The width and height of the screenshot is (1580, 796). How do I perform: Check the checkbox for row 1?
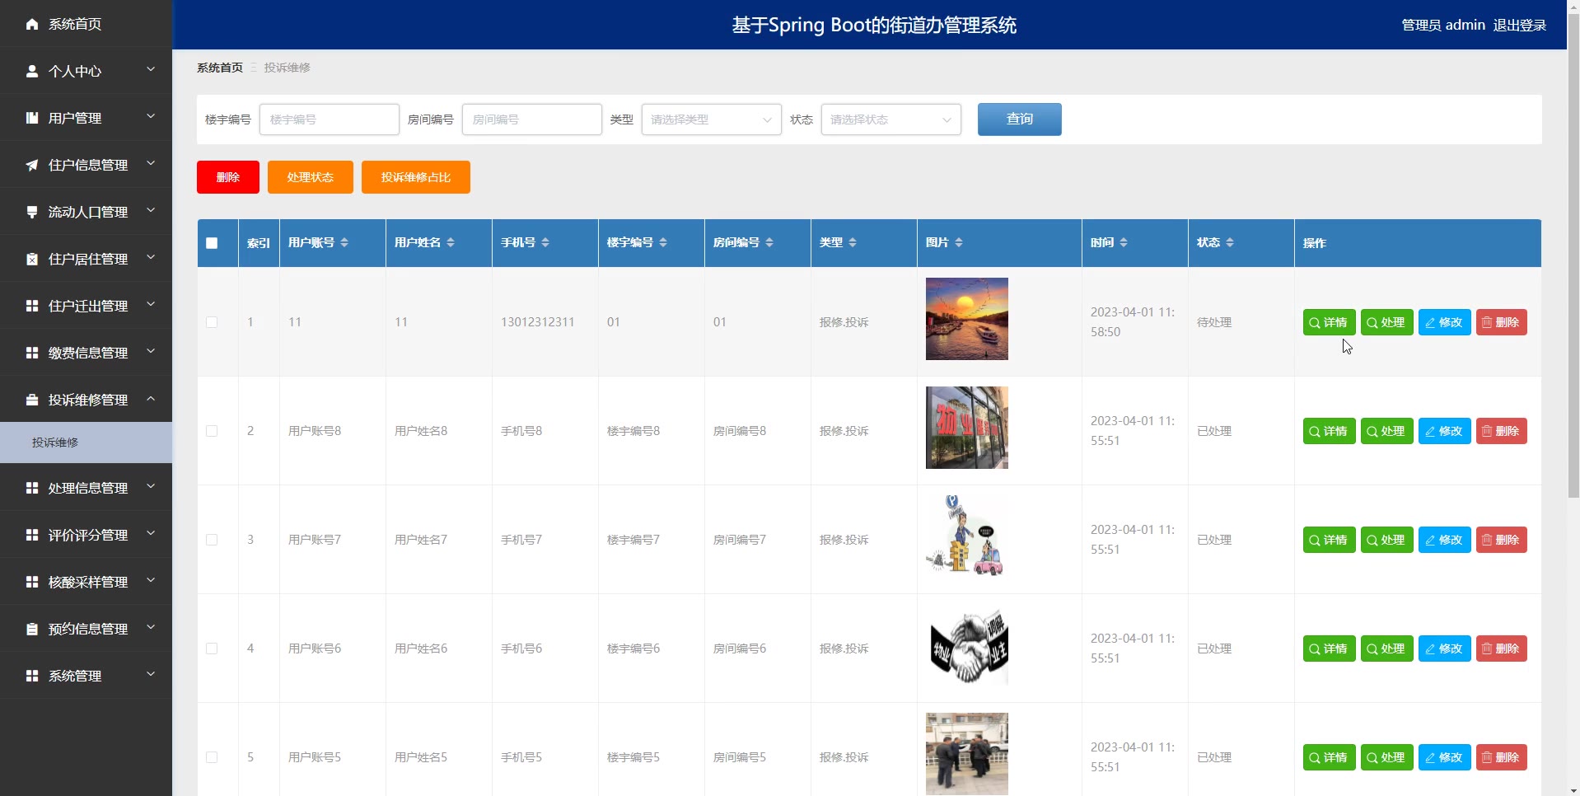click(x=212, y=322)
